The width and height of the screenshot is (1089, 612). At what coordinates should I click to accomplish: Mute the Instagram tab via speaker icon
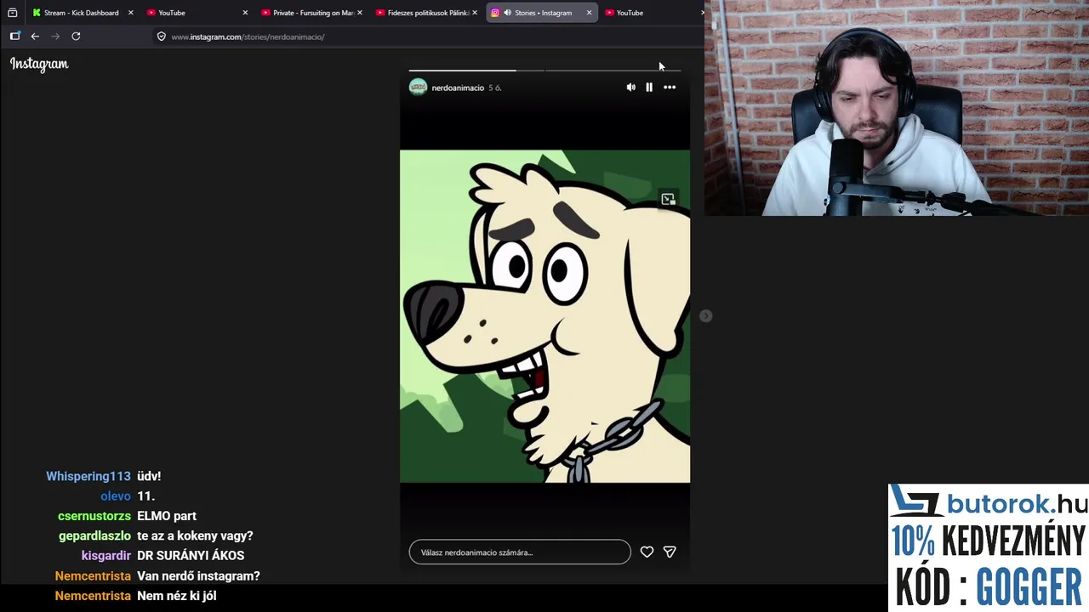(x=507, y=13)
